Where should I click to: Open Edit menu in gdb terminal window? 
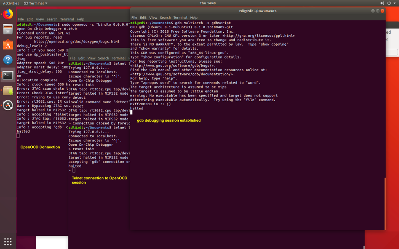pos(143,18)
